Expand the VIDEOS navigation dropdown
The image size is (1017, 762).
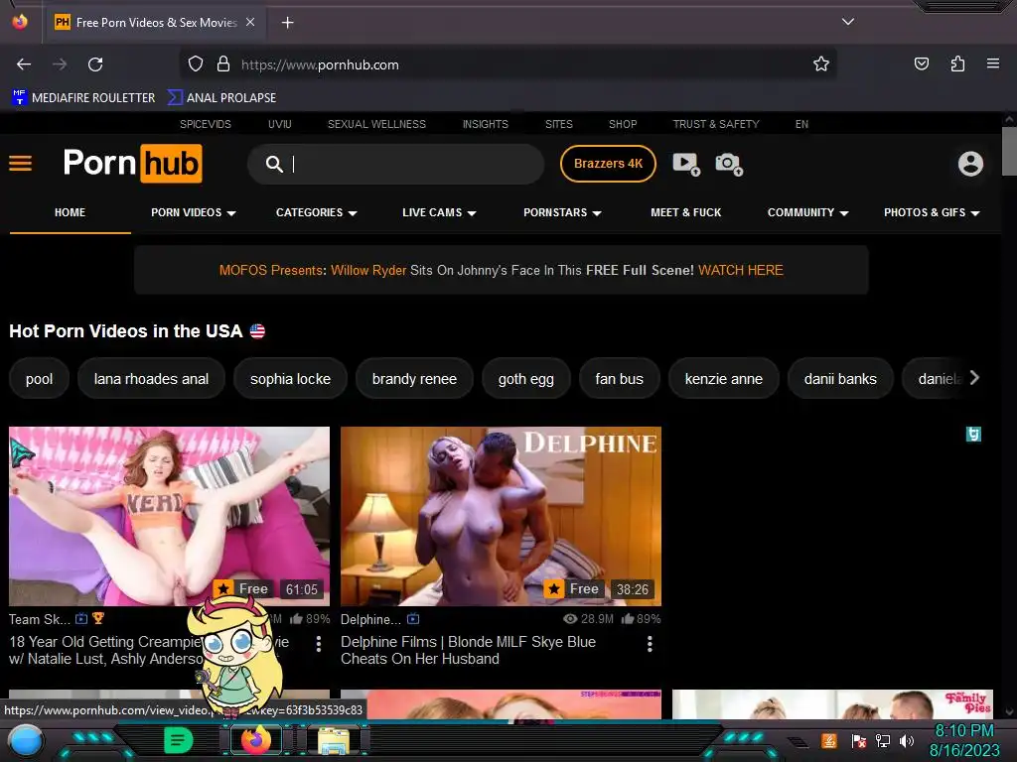pos(194,212)
